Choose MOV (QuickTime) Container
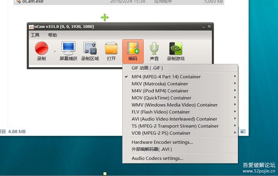This screenshot has height=176, width=278. click(x=180, y=98)
